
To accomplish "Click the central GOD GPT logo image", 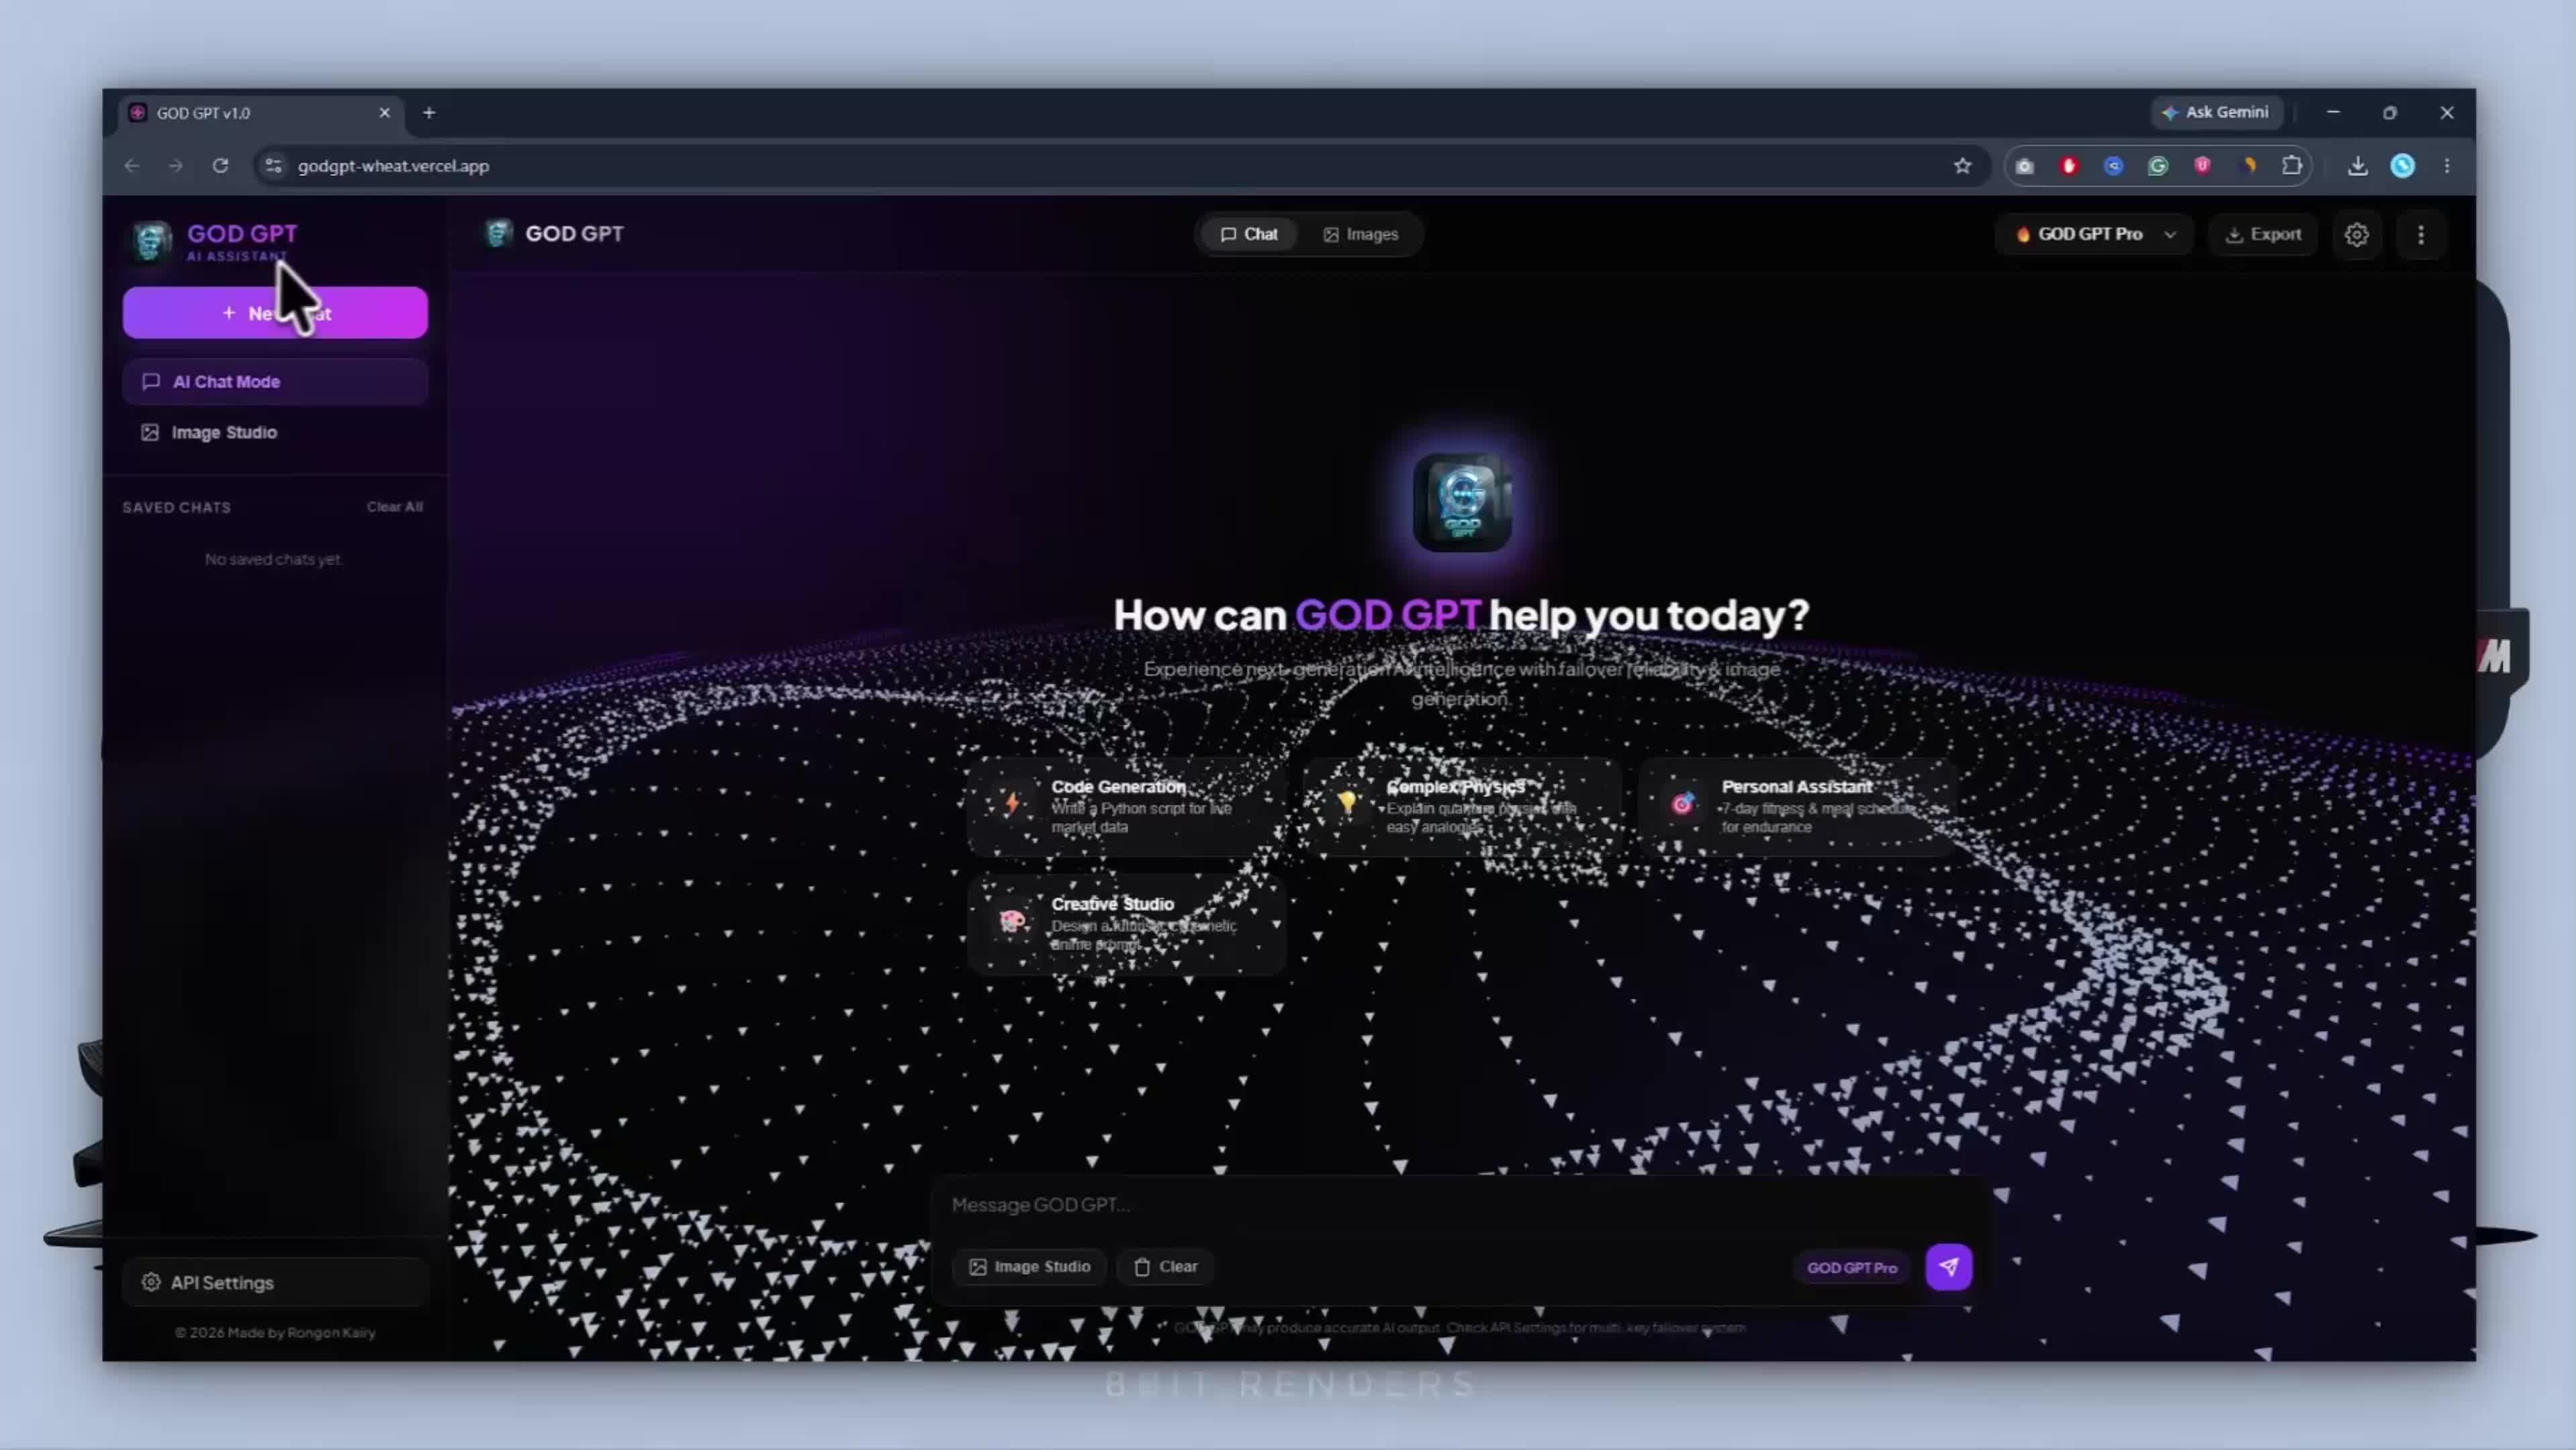I will (1461, 501).
